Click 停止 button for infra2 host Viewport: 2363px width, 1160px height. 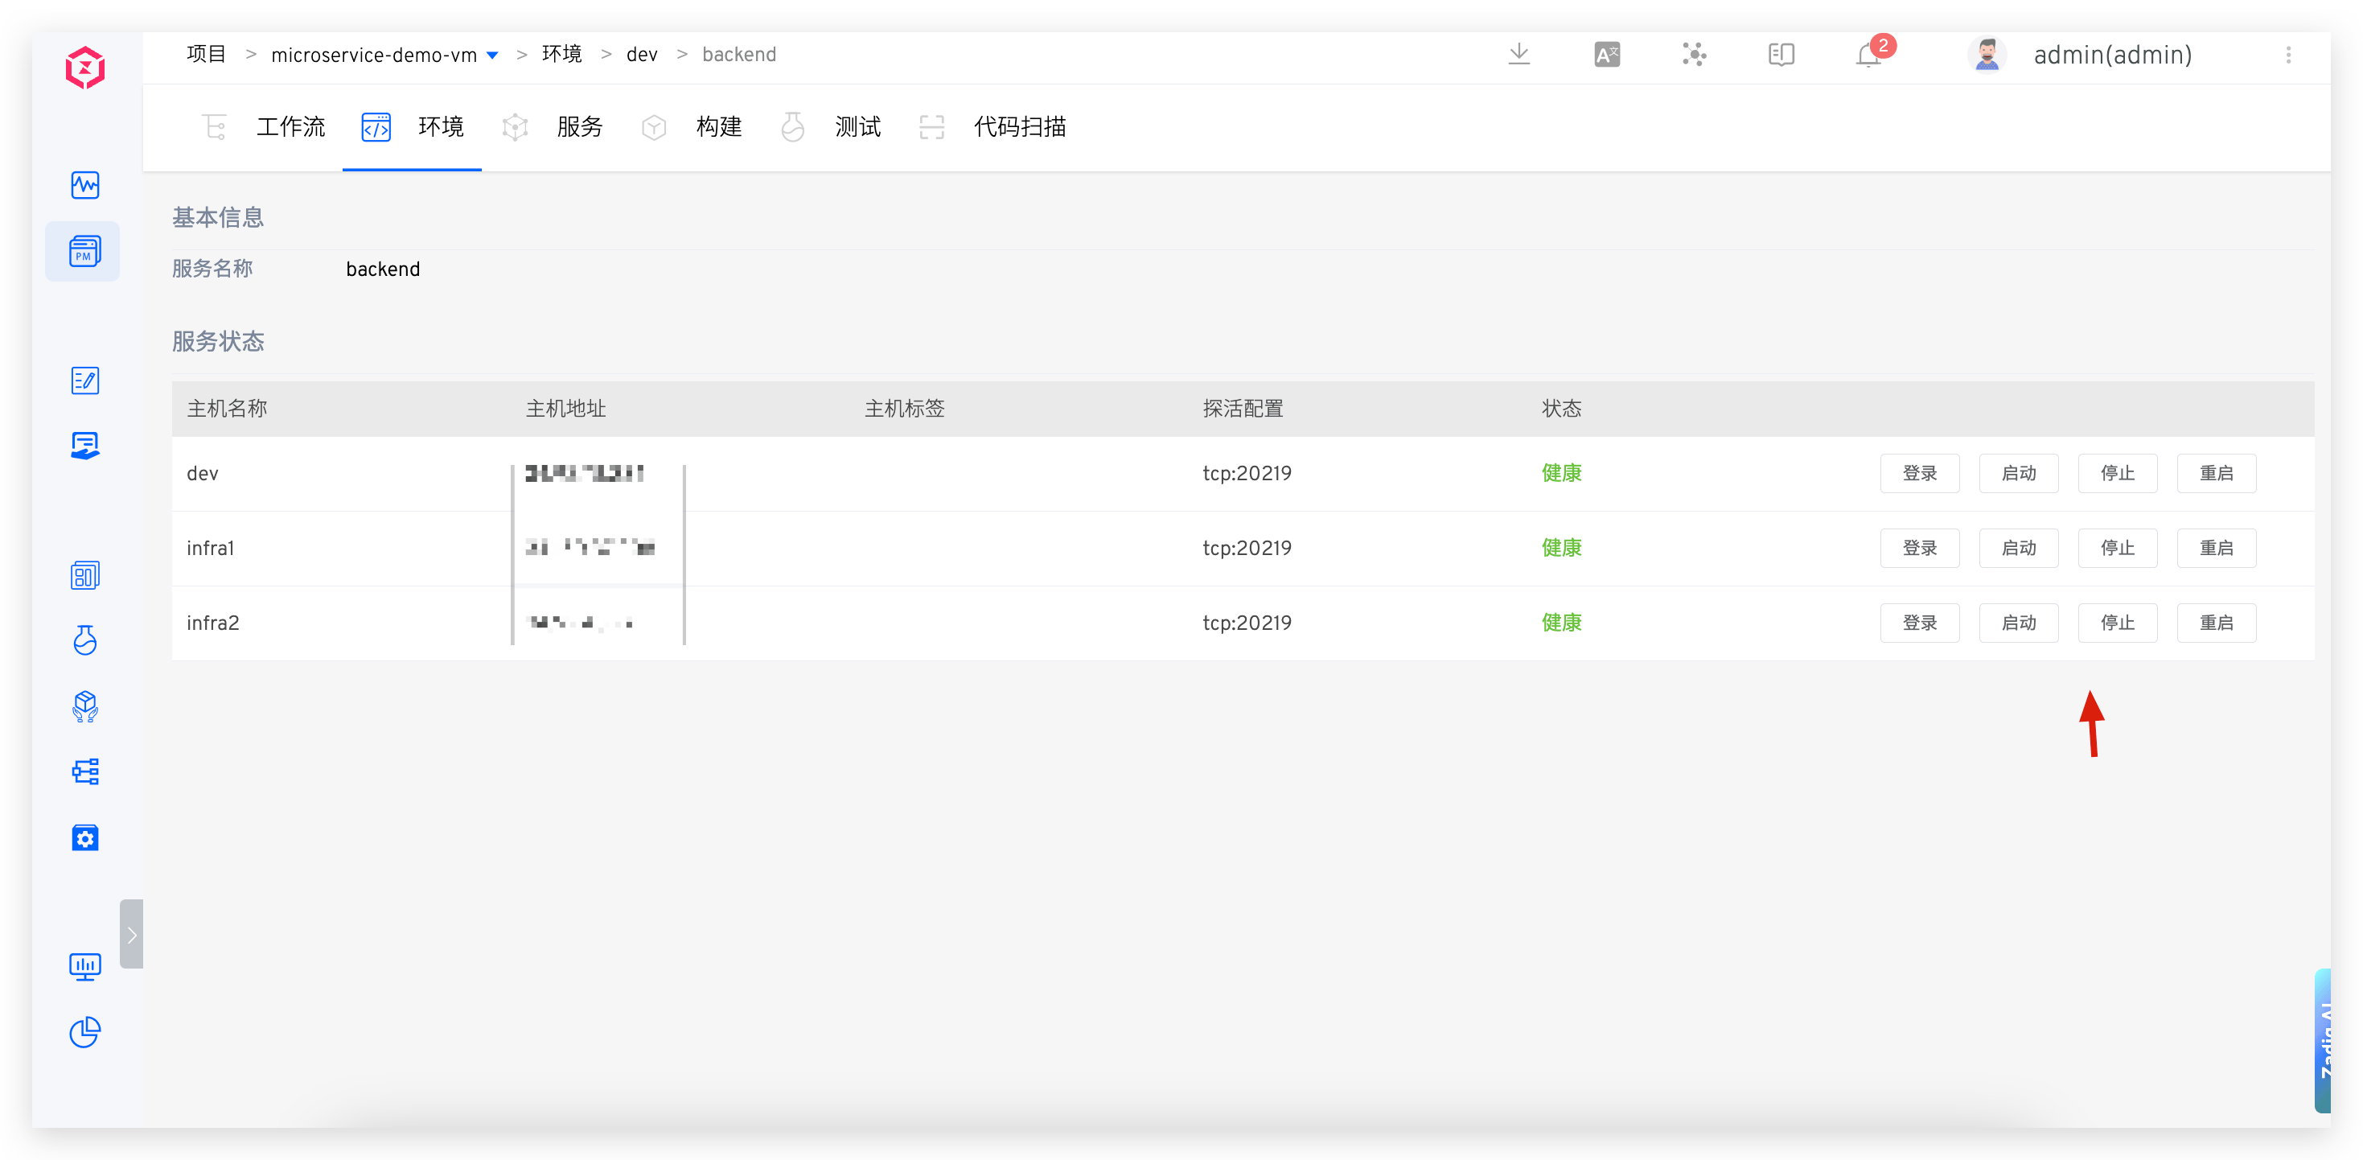coord(2117,623)
